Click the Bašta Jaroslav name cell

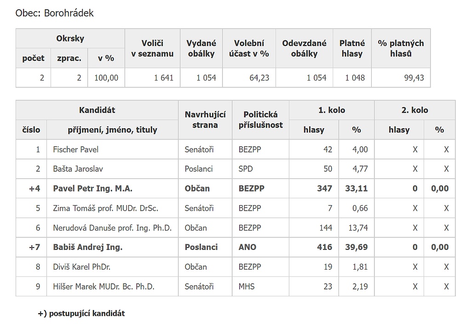[112, 169]
